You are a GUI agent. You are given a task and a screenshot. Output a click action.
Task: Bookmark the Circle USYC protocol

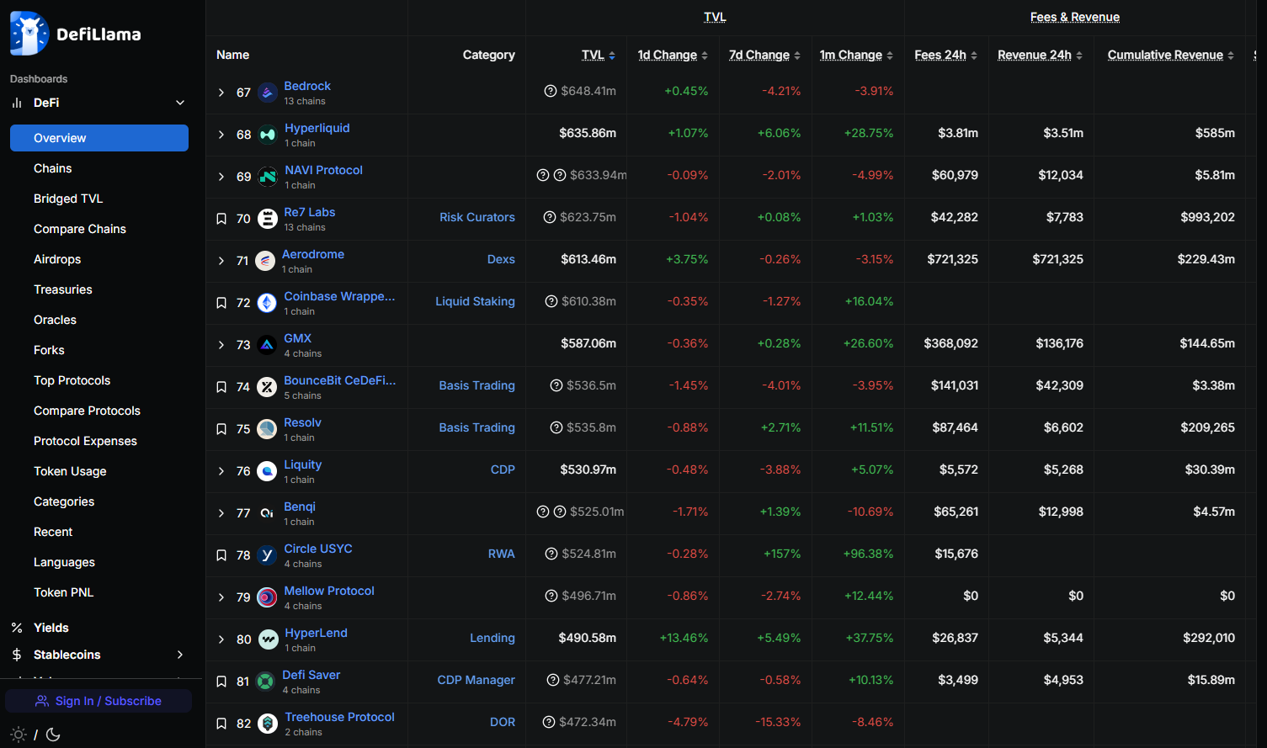[x=221, y=555]
